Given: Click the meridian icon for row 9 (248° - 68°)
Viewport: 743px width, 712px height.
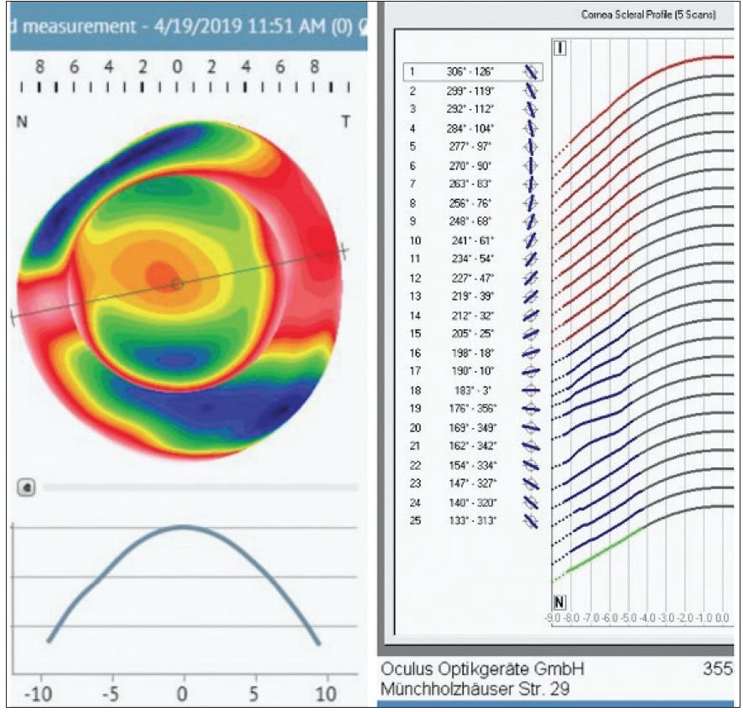Looking at the screenshot, I should [530, 222].
